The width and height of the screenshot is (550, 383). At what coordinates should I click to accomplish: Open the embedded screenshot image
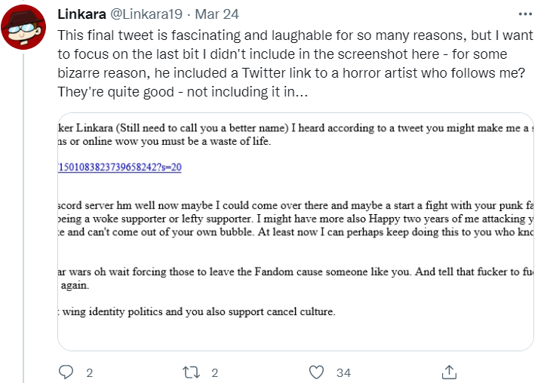coord(296,231)
